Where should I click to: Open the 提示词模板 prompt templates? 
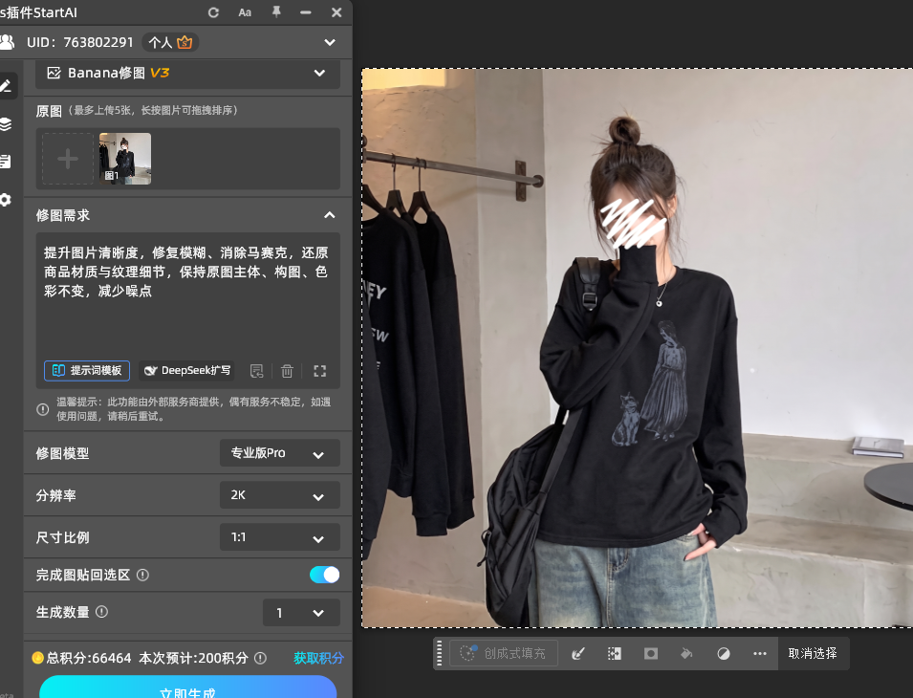[87, 370]
